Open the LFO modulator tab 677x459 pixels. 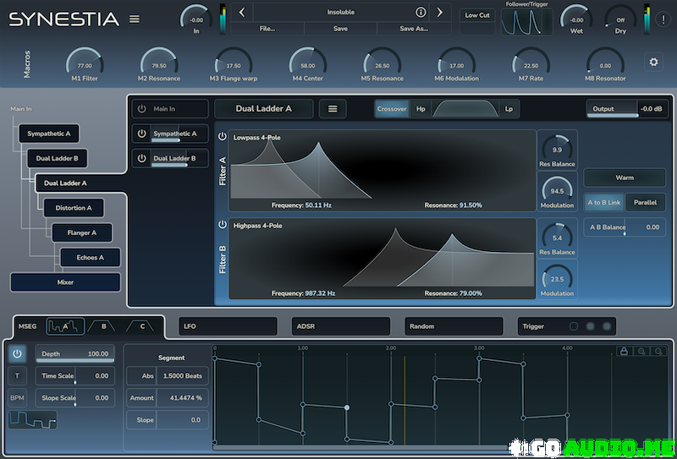click(228, 326)
